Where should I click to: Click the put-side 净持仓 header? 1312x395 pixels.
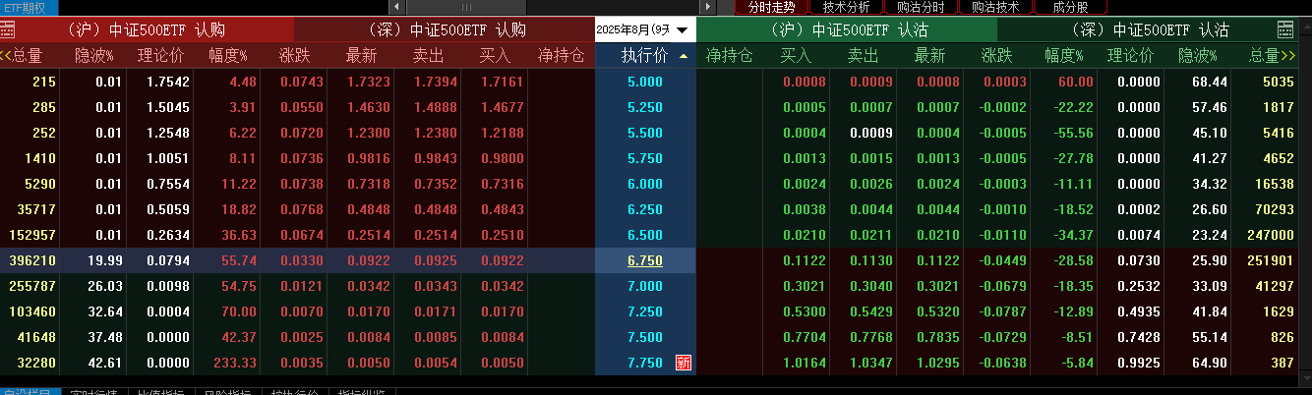tap(729, 56)
